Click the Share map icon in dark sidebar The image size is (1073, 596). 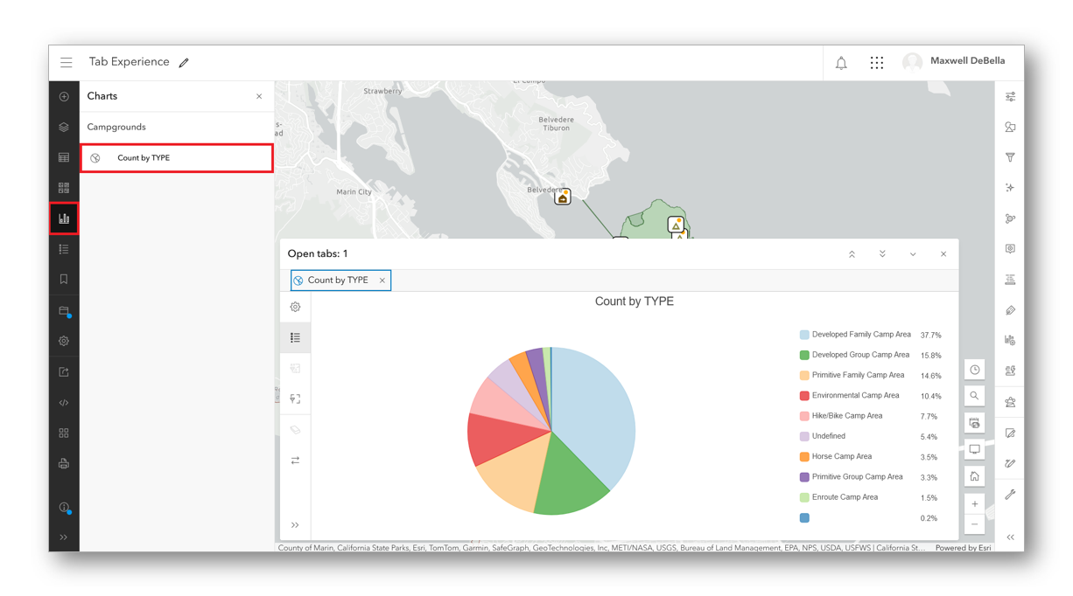coord(64,372)
